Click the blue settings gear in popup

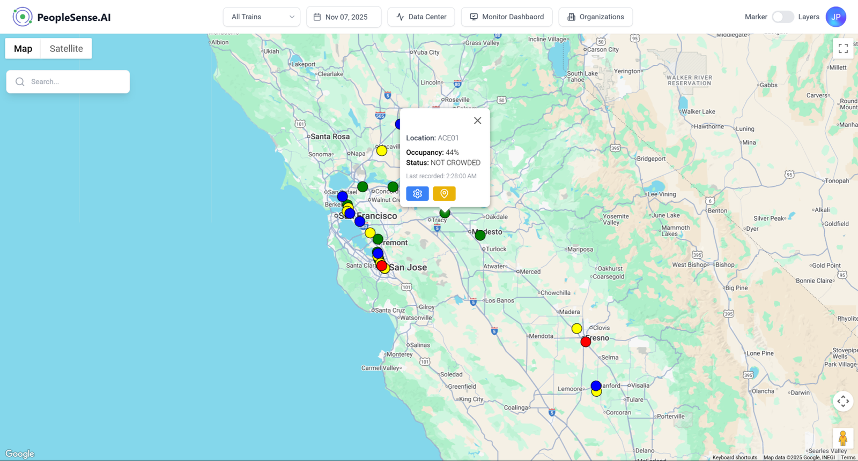417,193
